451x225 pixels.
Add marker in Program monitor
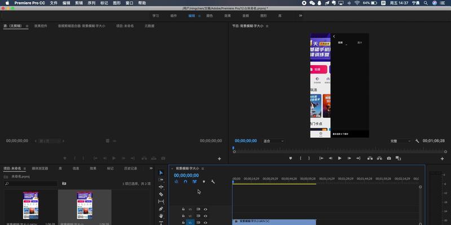[x=290, y=158]
